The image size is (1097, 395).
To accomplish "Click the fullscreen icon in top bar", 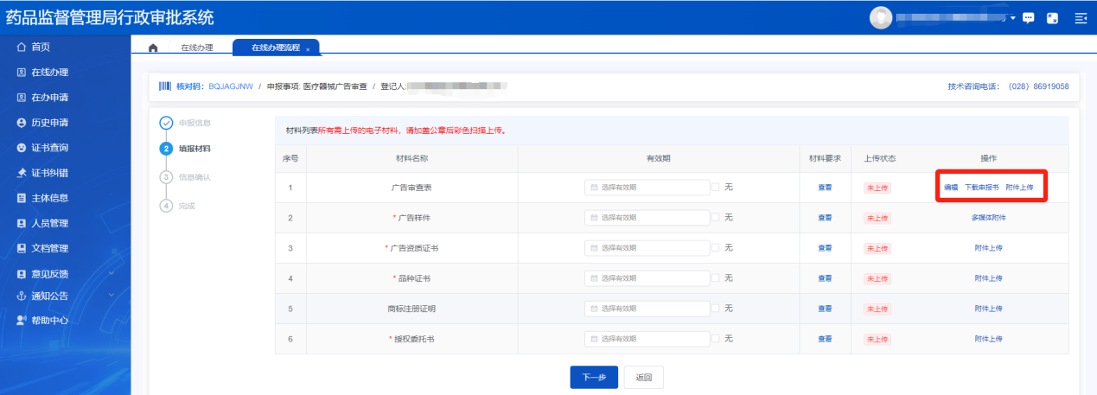I will [1053, 18].
